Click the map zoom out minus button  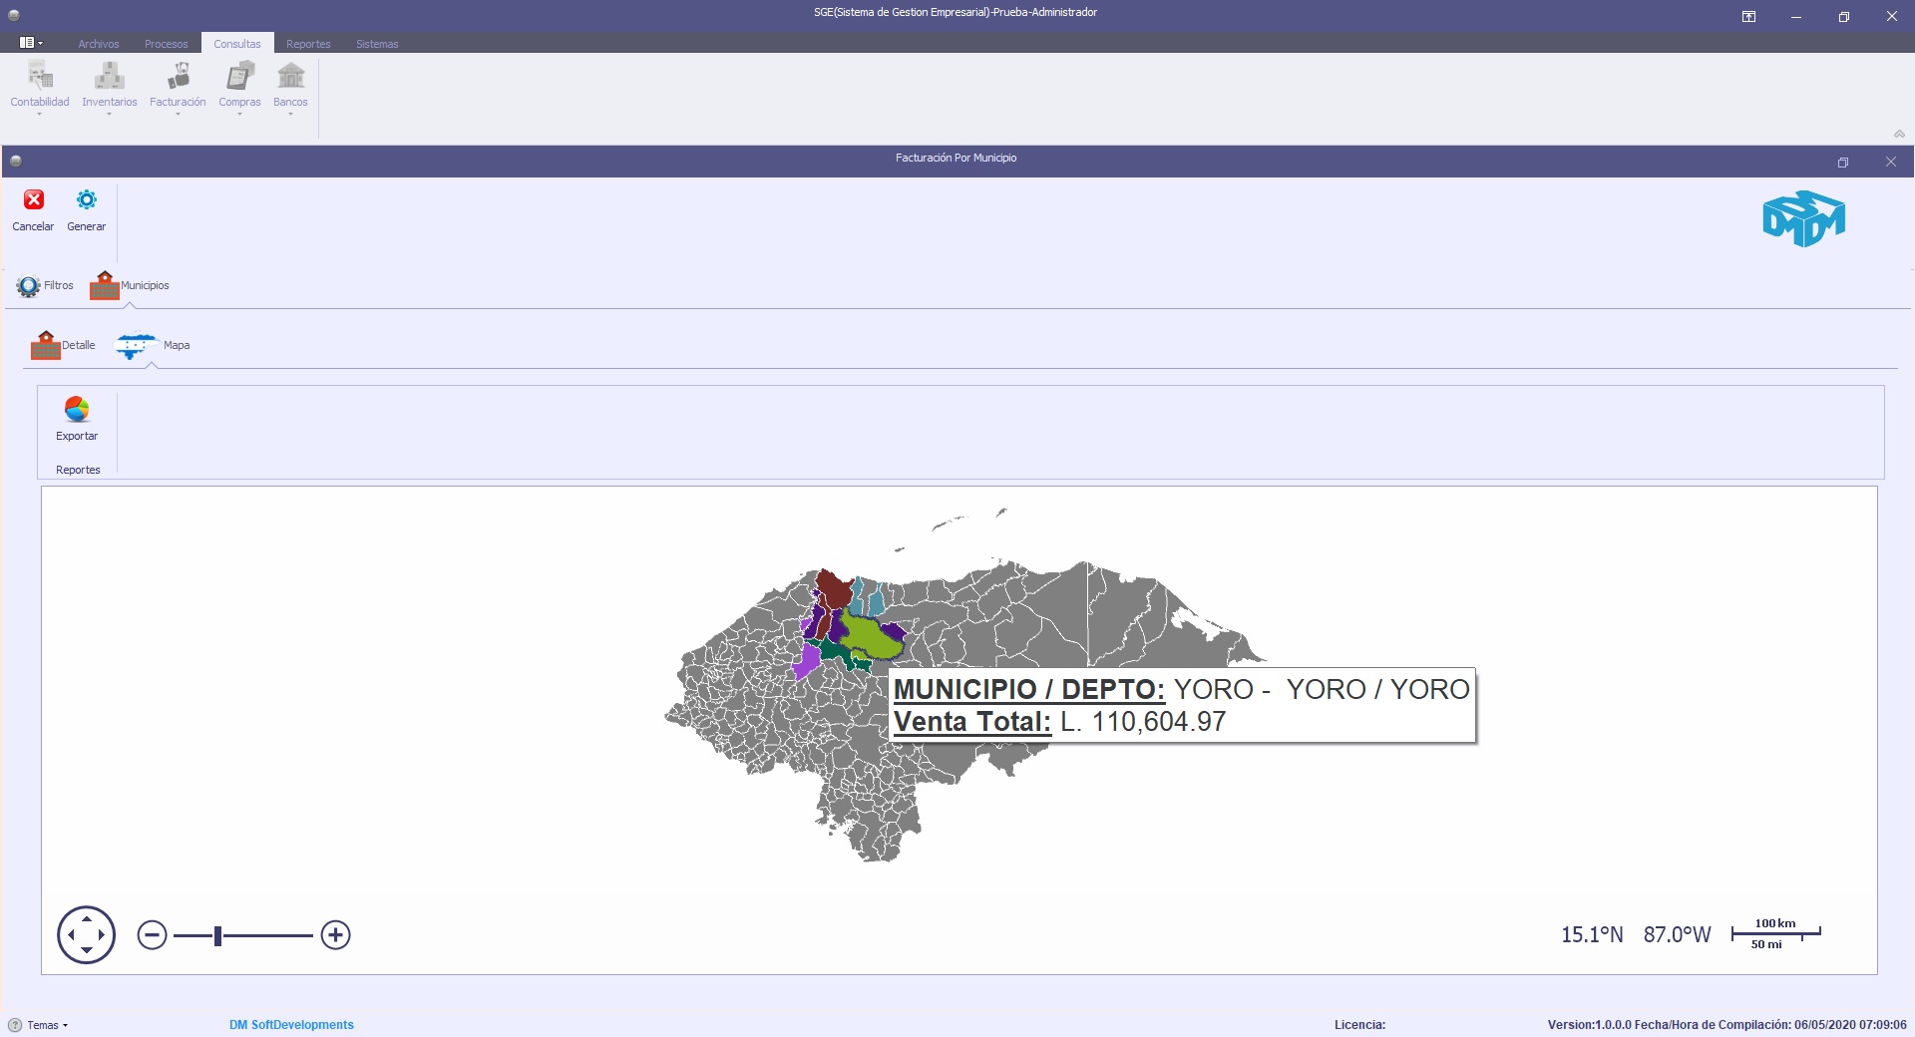(x=152, y=935)
